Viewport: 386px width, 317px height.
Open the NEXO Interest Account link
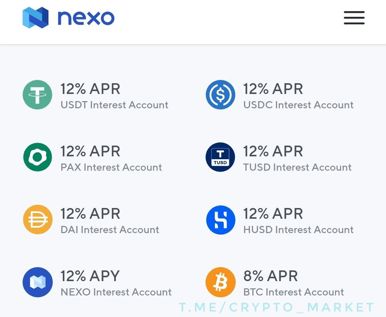(116, 292)
